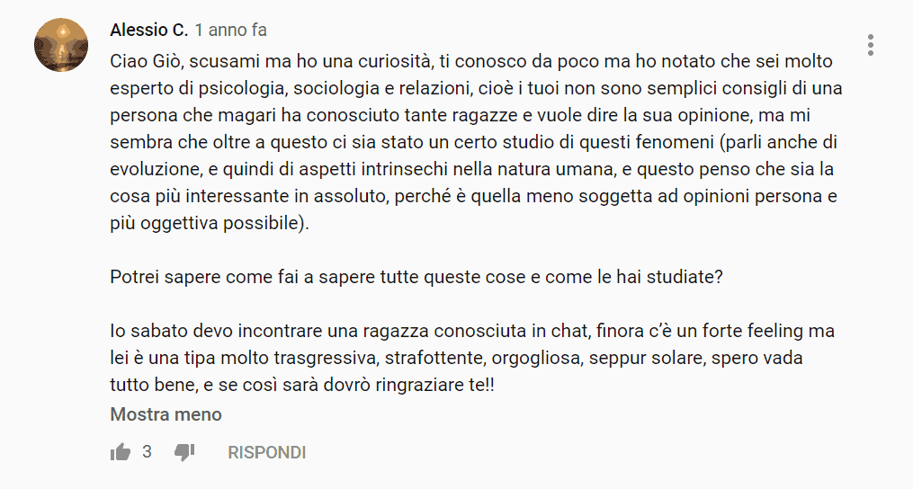913x489 pixels.
Task: Click the like count number 3
Action: coord(147,452)
